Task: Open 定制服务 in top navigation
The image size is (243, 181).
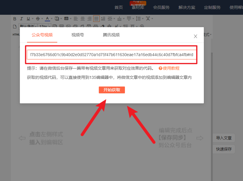Action: click(x=212, y=7)
